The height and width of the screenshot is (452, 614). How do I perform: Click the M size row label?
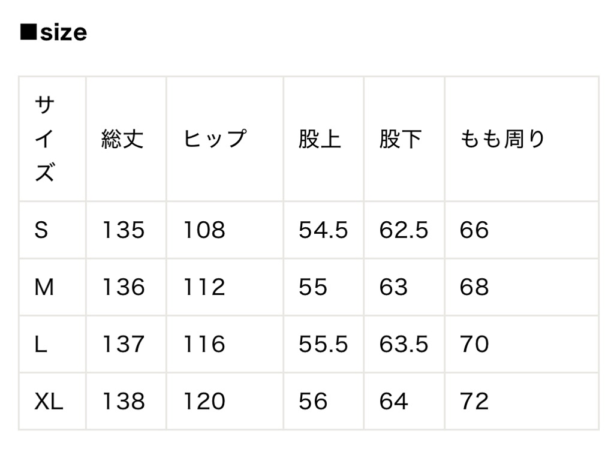pyautogui.click(x=44, y=287)
